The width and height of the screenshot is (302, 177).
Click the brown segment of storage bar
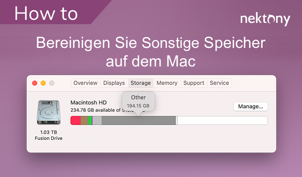coord(84,120)
